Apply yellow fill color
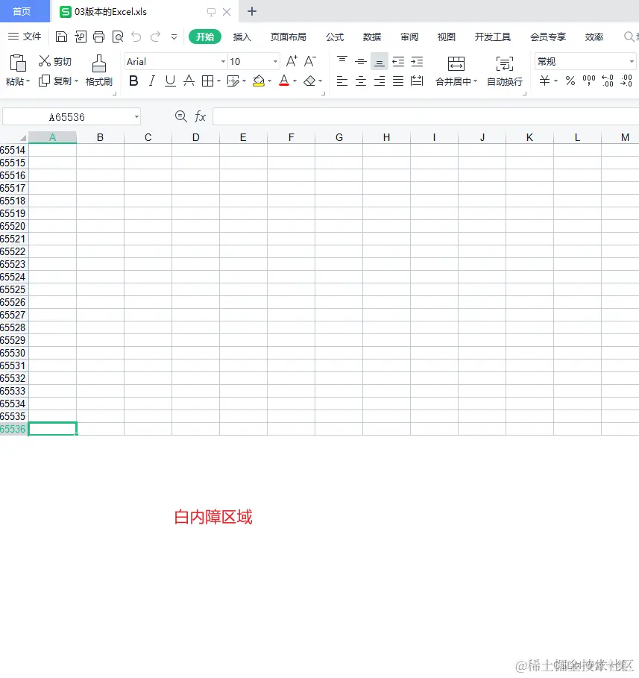This screenshot has height=678, width=639. coord(259,81)
